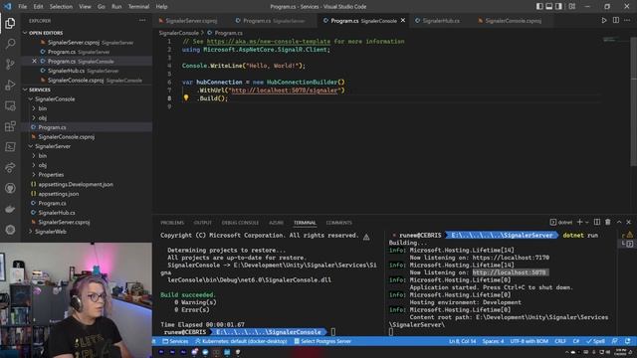Open the Kubernetes view in activity bar
This screenshot has width=637, height=358.
coord(10,230)
